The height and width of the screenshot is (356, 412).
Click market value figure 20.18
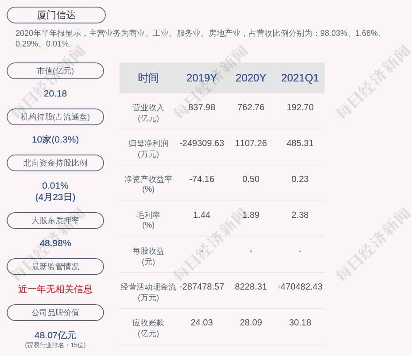(x=55, y=93)
